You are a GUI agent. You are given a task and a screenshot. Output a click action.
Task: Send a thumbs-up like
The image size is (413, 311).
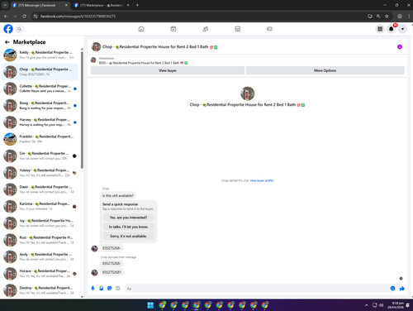click(402, 288)
